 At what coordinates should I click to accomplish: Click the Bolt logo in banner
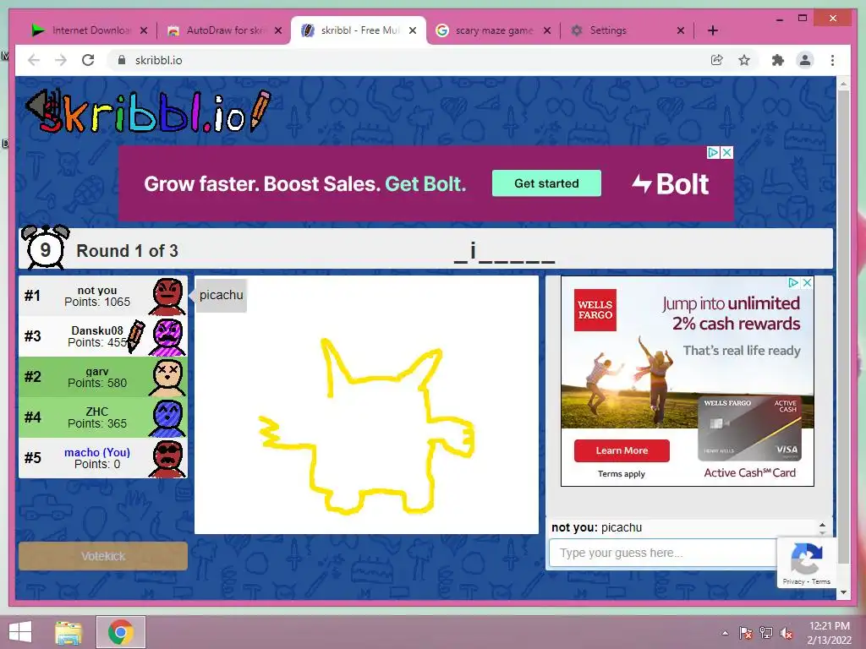671,183
